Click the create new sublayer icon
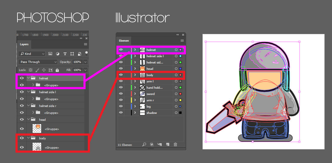This screenshot has height=163, width=332. point(160,144)
